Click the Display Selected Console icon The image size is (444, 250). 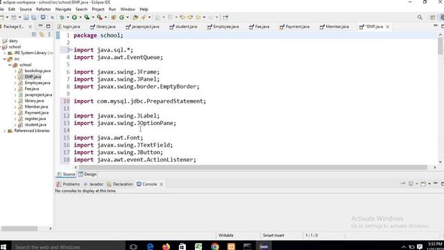(x=411, y=184)
